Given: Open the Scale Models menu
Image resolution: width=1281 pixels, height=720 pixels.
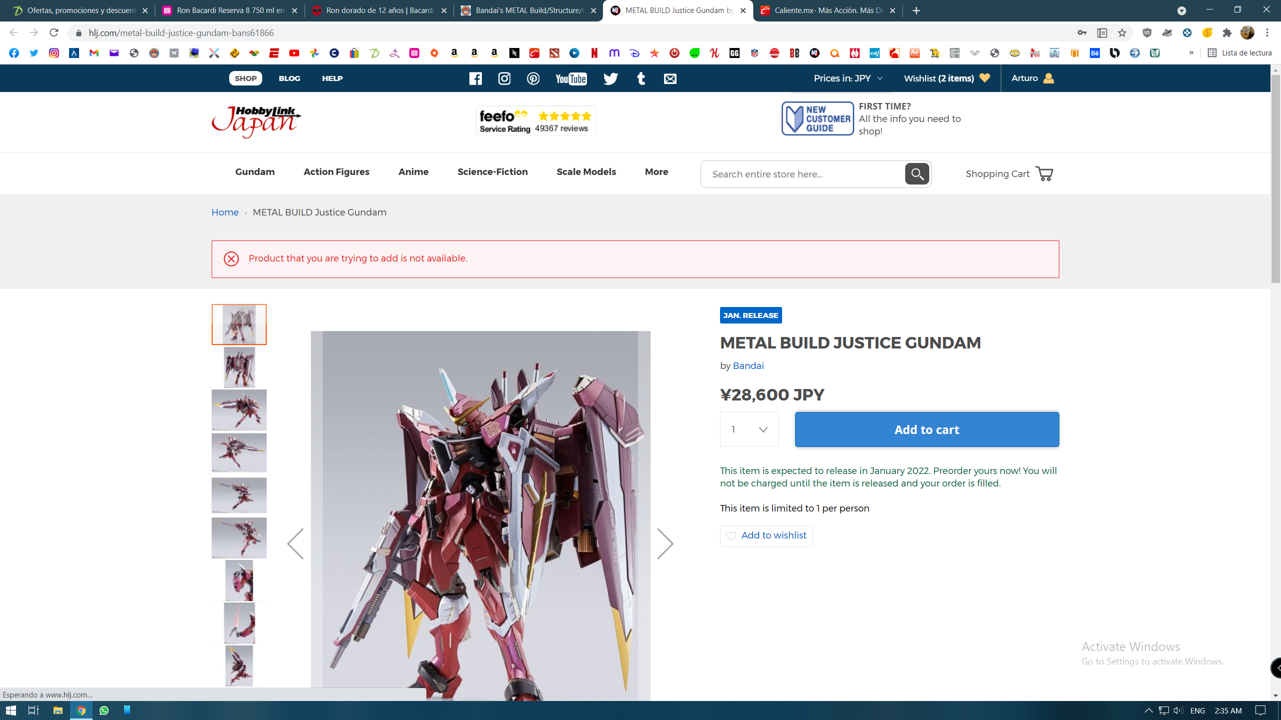Looking at the screenshot, I should pos(586,172).
